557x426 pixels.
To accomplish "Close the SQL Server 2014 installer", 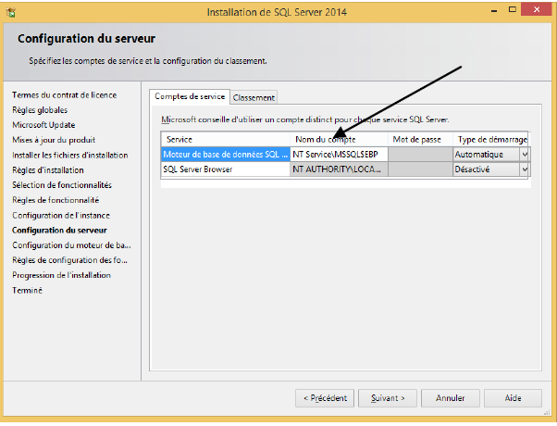I will [x=536, y=9].
